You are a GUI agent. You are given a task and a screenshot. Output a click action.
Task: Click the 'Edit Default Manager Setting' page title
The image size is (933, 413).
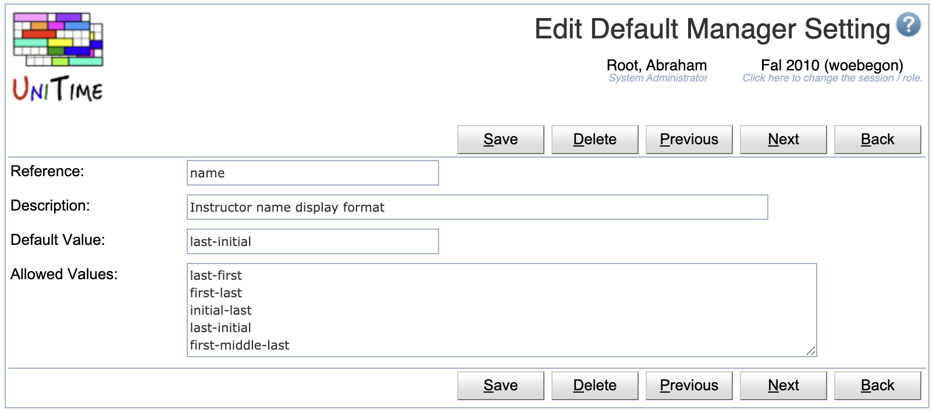(x=713, y=29)
